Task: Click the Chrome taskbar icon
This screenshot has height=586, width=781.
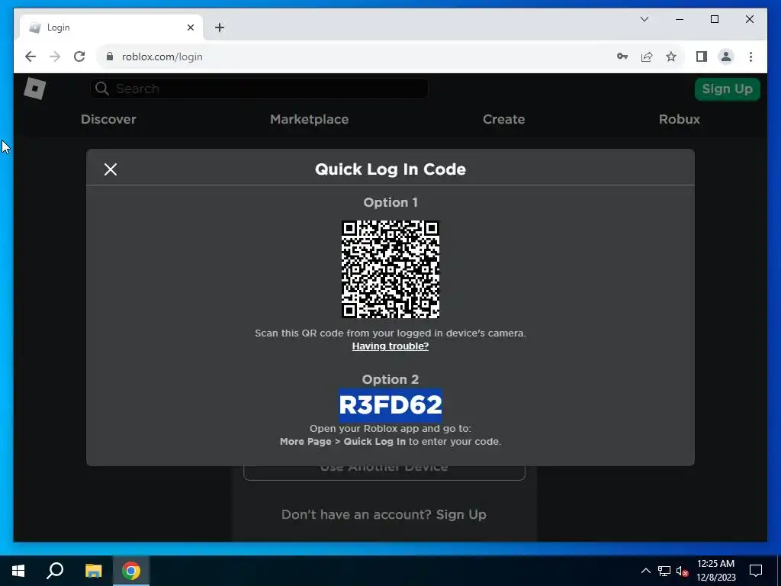Action: point(131,571)
